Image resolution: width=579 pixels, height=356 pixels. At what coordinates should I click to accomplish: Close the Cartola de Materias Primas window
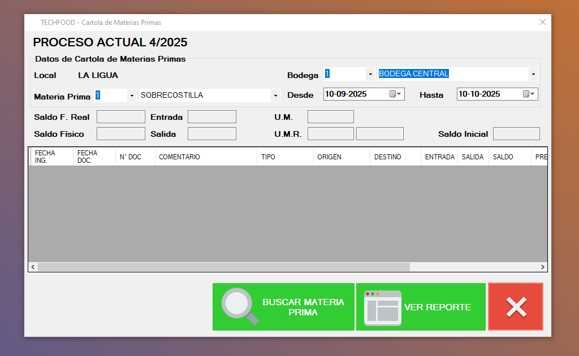[542, 23]
